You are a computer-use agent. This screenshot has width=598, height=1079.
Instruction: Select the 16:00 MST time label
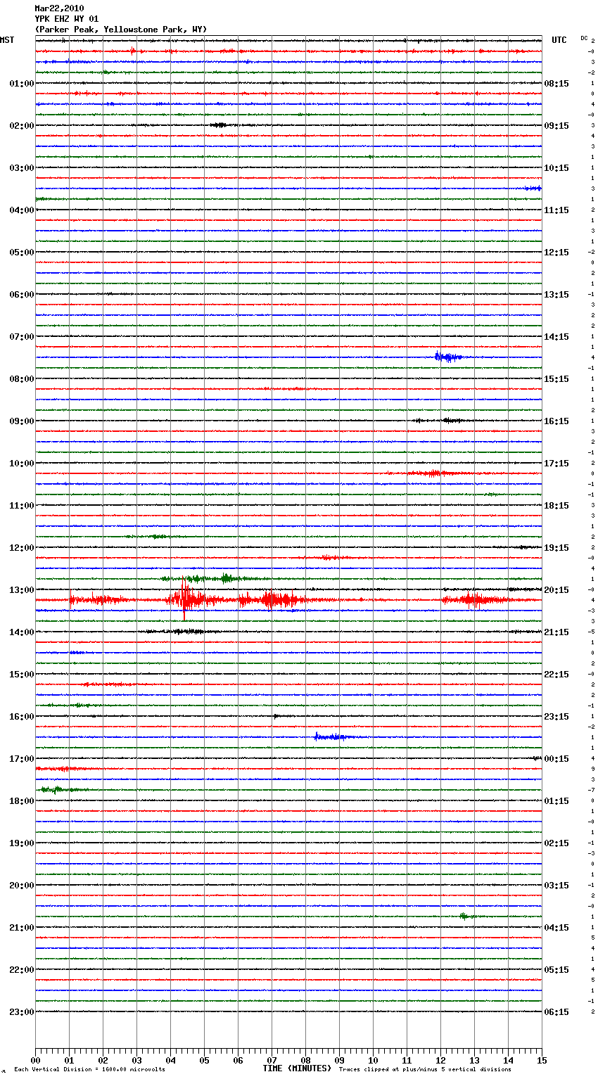(x=22, y=717)
